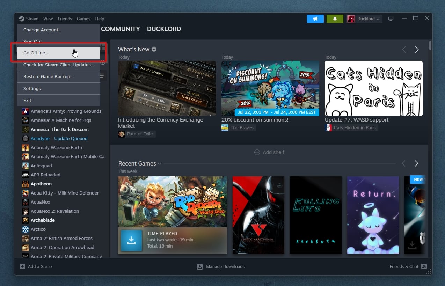Open the Steam menu in the menu bar
The height and width of the screenshot is (286, 445).
pyautogui.click(x=29, y=19)
